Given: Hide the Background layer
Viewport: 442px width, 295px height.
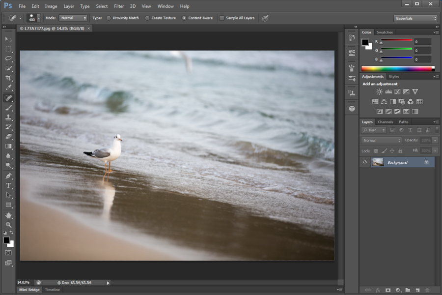Looking at the screenshot, I should [x=365, y=162].
